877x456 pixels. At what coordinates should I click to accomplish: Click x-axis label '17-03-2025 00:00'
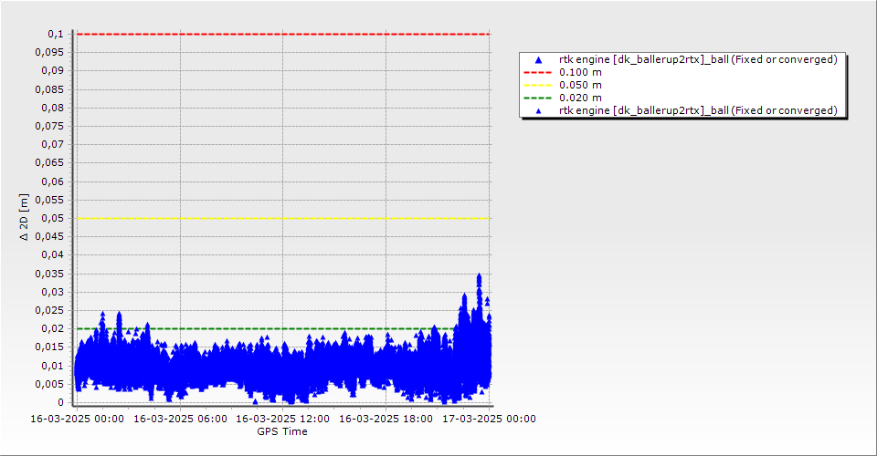pos(489,419)
